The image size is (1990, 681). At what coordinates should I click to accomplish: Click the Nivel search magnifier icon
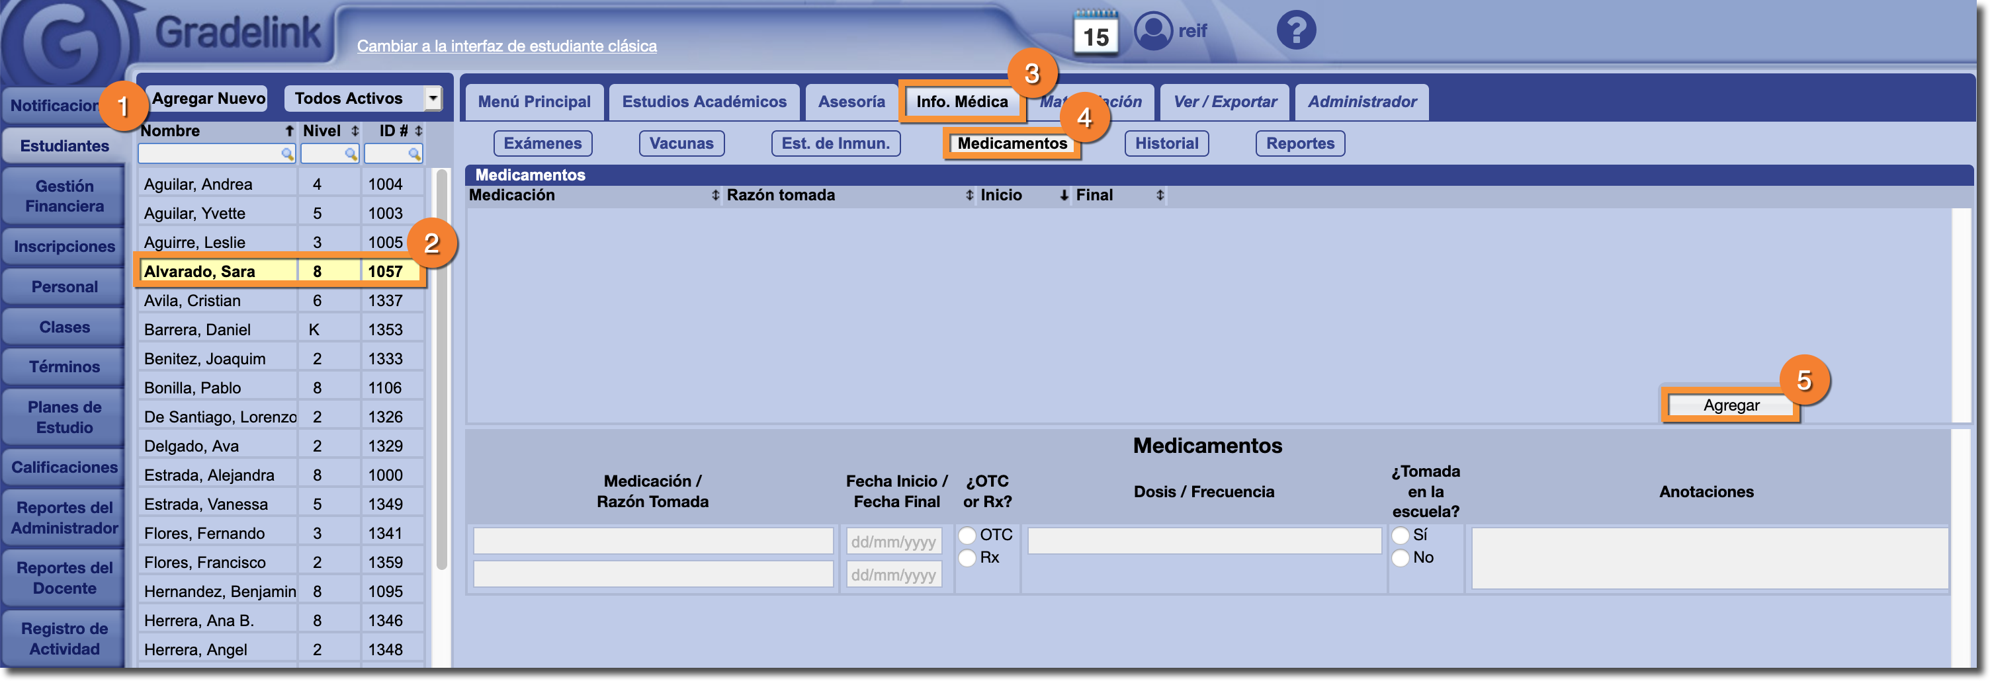pos(351,155)
